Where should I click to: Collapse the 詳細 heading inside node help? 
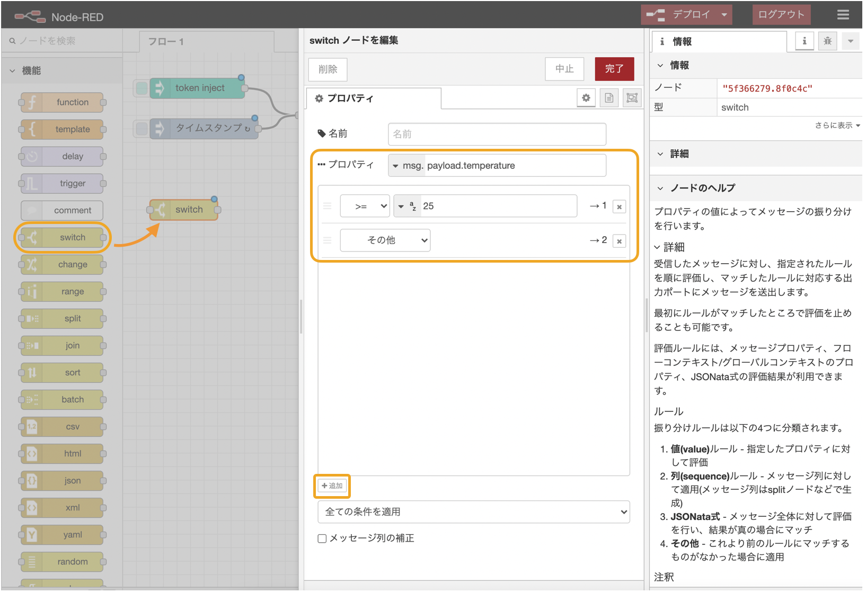[669, 247]
